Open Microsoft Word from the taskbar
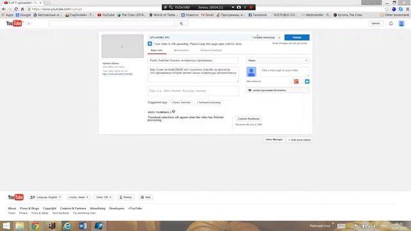Image resolution: width=411 pixels, height=231 pixels. tap(83, 226)
